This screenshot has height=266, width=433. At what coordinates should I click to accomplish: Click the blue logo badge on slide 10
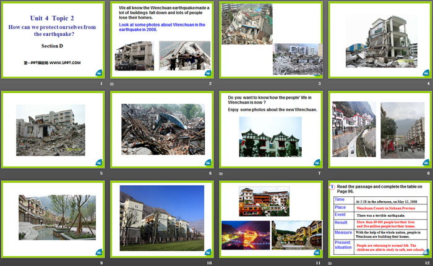(x=208, y=252)
